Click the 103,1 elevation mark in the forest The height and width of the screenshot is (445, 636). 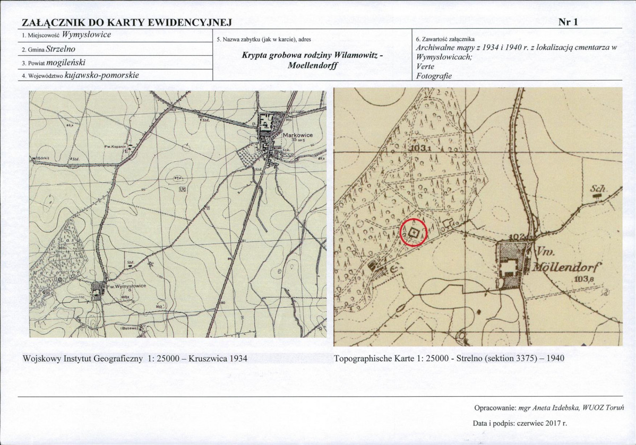417,149
